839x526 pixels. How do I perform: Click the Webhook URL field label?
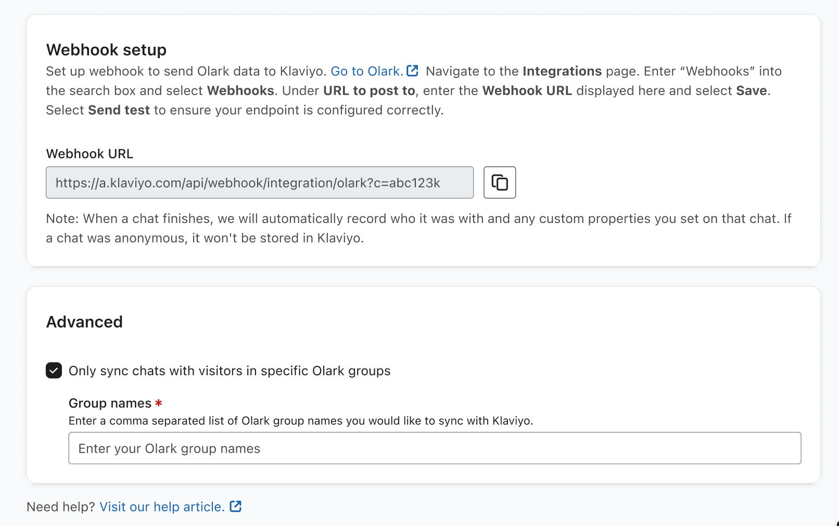(x=90, y=154)
